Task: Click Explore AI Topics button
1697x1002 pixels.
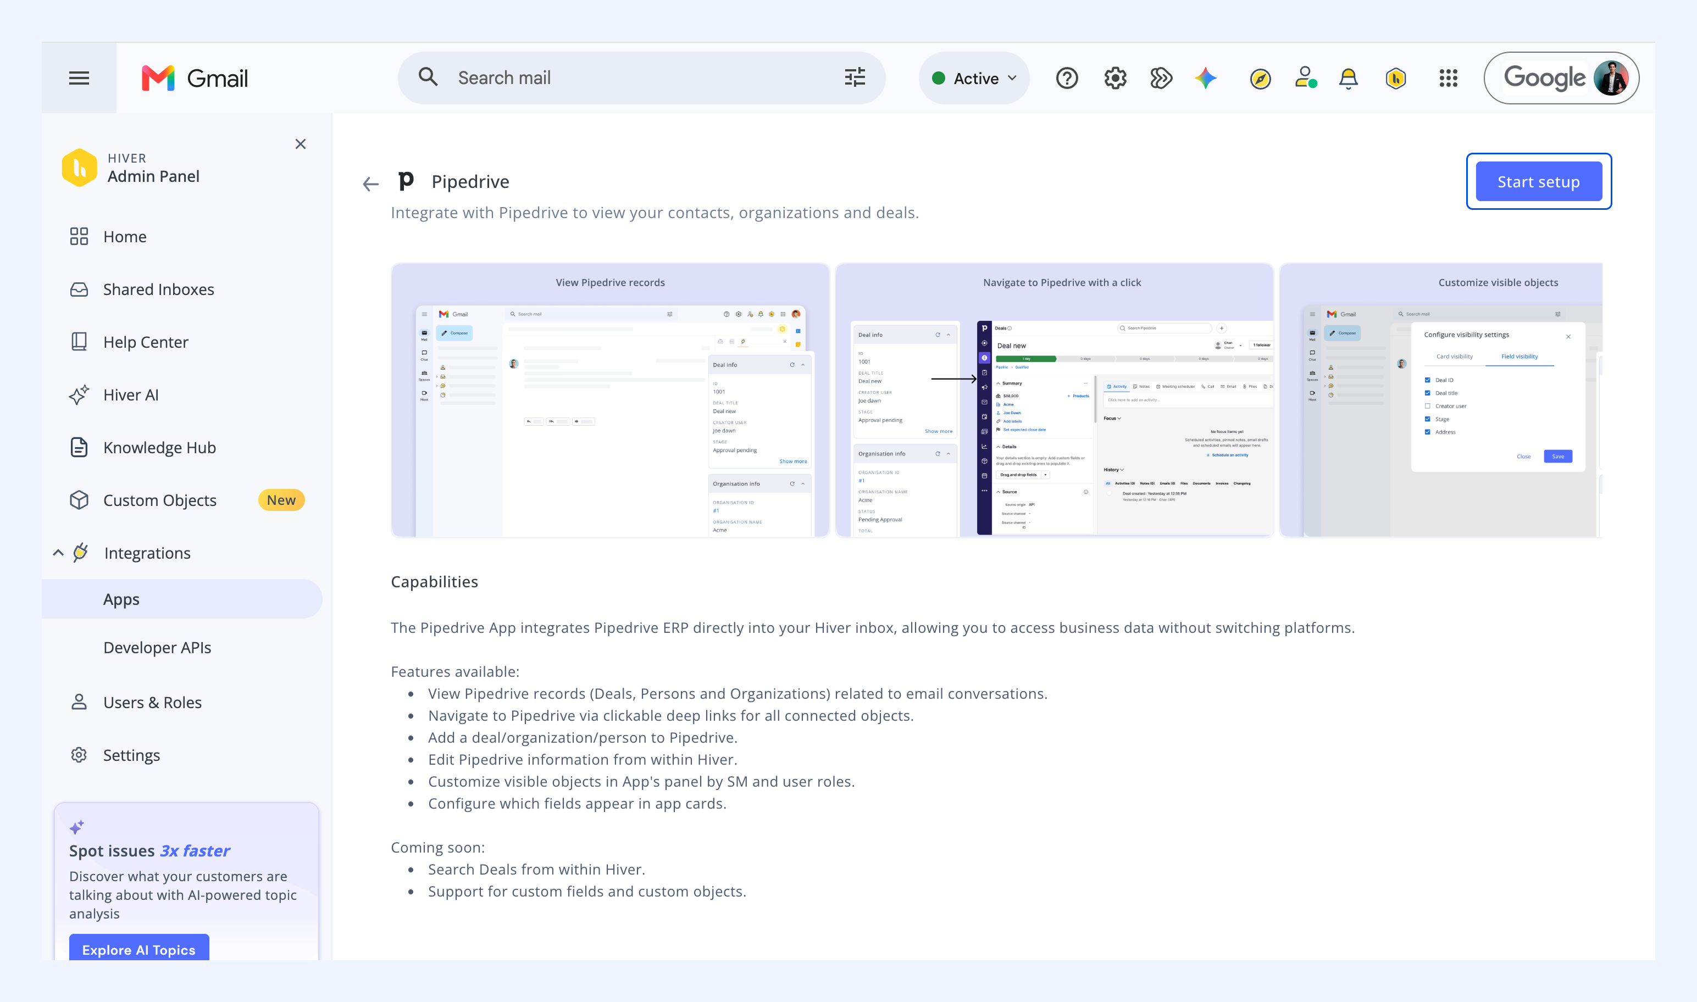Action: (139, 948)
